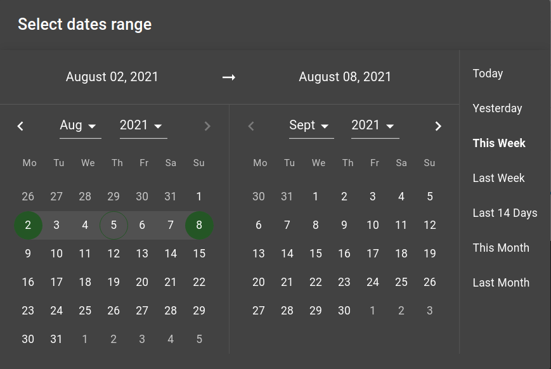
Task: Select the outlined day 5 in August
Action: tap(113, 225)
